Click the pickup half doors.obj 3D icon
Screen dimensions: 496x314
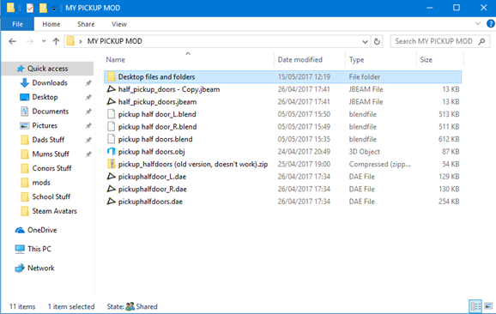click(111, 152)
